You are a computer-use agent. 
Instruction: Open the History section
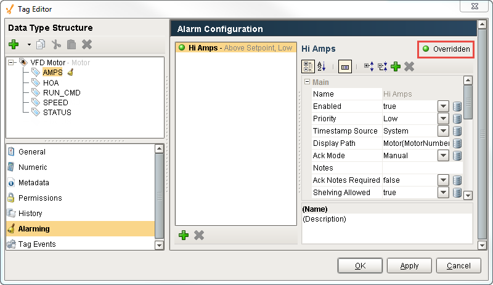[30, 214]
